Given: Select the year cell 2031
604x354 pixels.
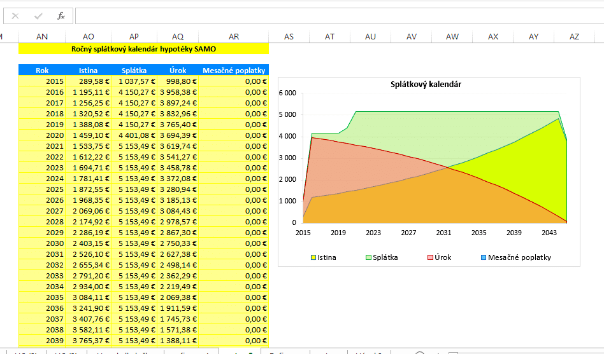Looking at the screenshot, I should click(x=42, y=254).
